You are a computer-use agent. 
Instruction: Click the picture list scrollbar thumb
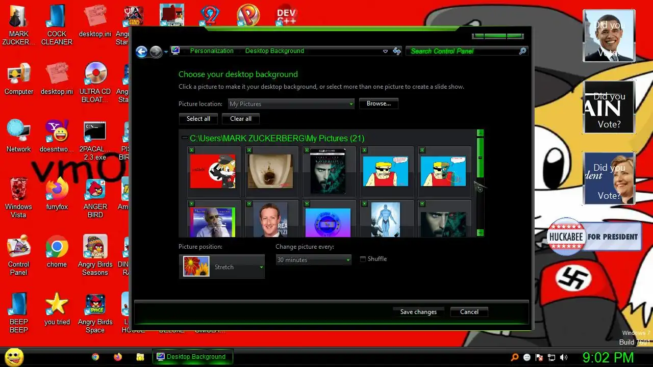click(x=480, y=158)
